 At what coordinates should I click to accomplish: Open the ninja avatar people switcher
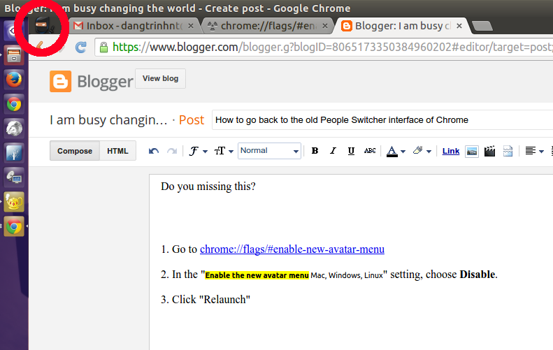pos(44,26)
